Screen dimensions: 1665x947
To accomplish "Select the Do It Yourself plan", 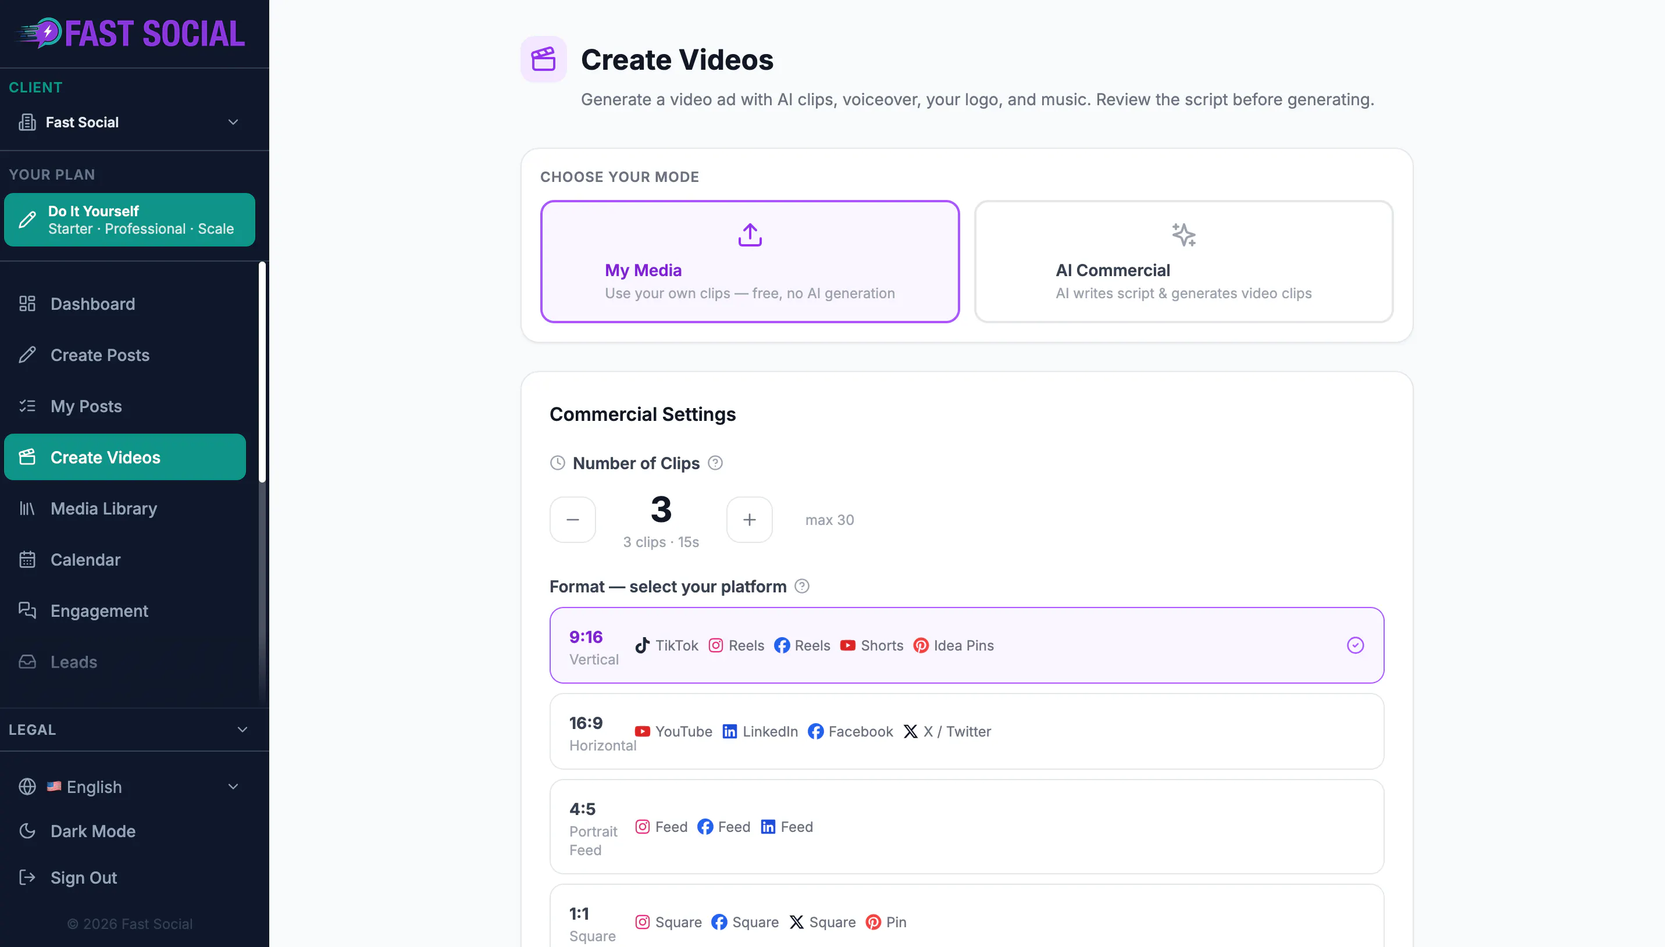I will 130,220.
